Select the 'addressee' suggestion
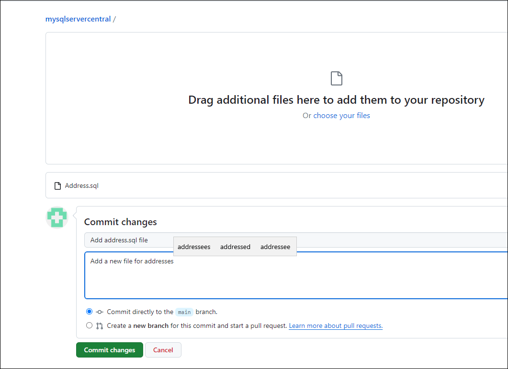Viewport: 508px width, 369px height. click(x=275, y=247)
